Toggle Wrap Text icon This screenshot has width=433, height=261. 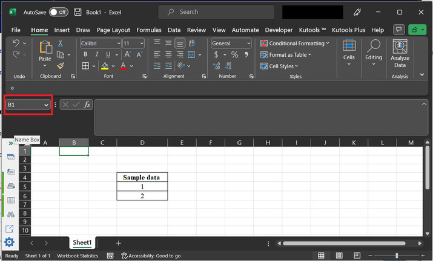tap(191, 43)
